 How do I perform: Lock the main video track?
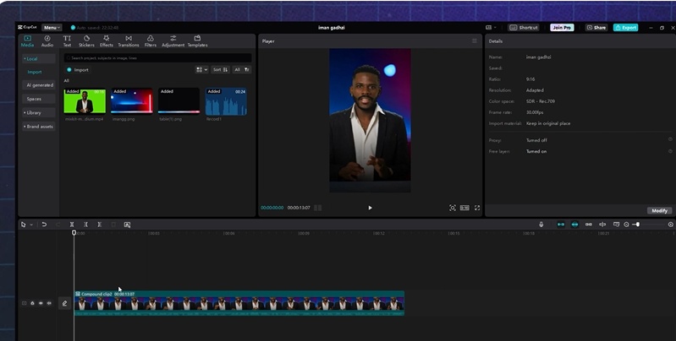[32, 304]
